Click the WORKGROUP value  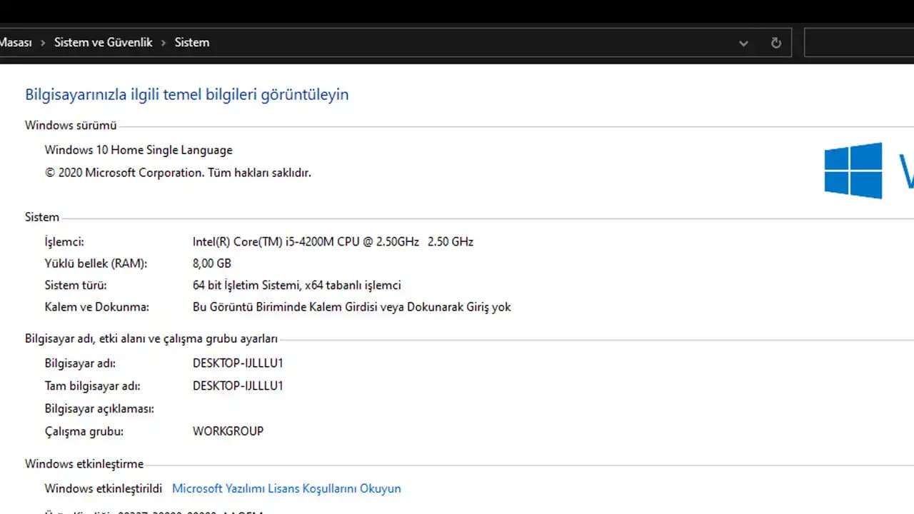(228, 431)
